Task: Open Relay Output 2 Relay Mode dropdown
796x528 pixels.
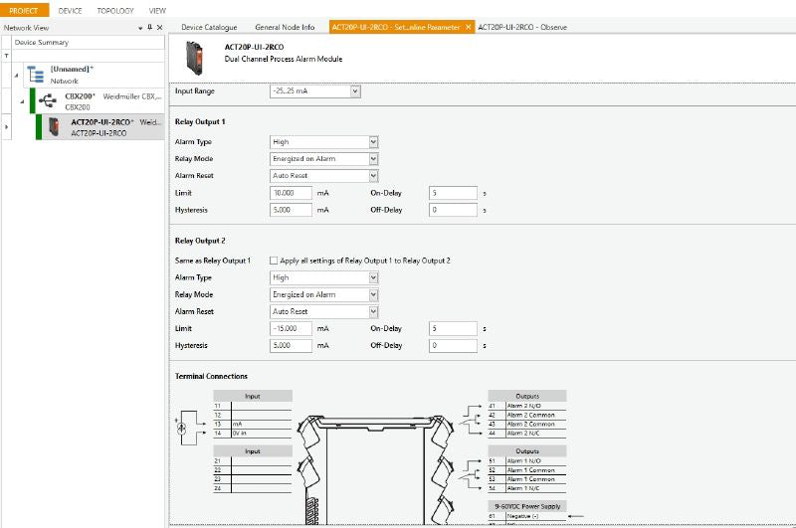Action: pyautogui.click(x=373, y=295)
